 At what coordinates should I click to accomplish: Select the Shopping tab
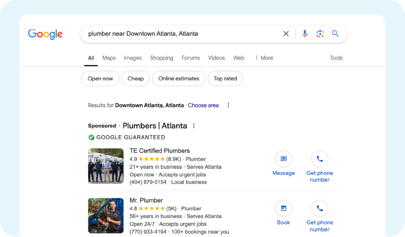[161, 58]
